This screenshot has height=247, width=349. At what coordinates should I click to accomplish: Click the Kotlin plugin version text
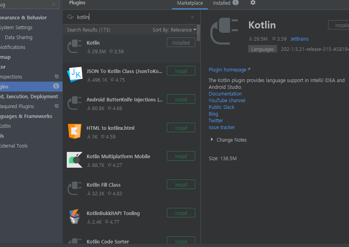(x=315, y=49)
